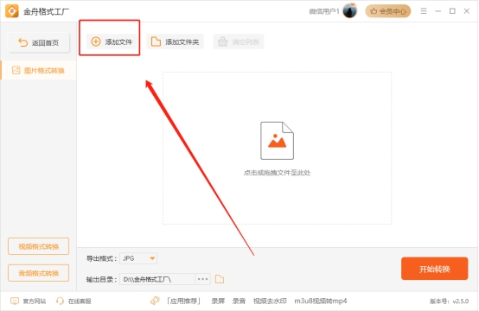Viewport: 479px width, 311px height.
Task: Click the 应用推荐 app recommendation label
Action: pyautogui.click(x=183, y=301)
